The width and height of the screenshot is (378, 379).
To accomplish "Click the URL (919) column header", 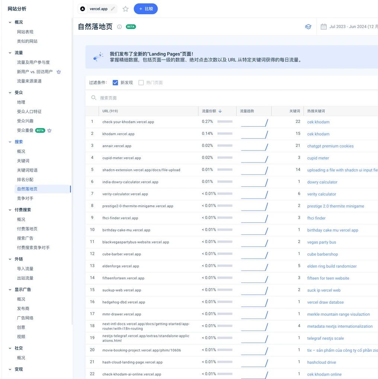I will click(x=110, y=111).
